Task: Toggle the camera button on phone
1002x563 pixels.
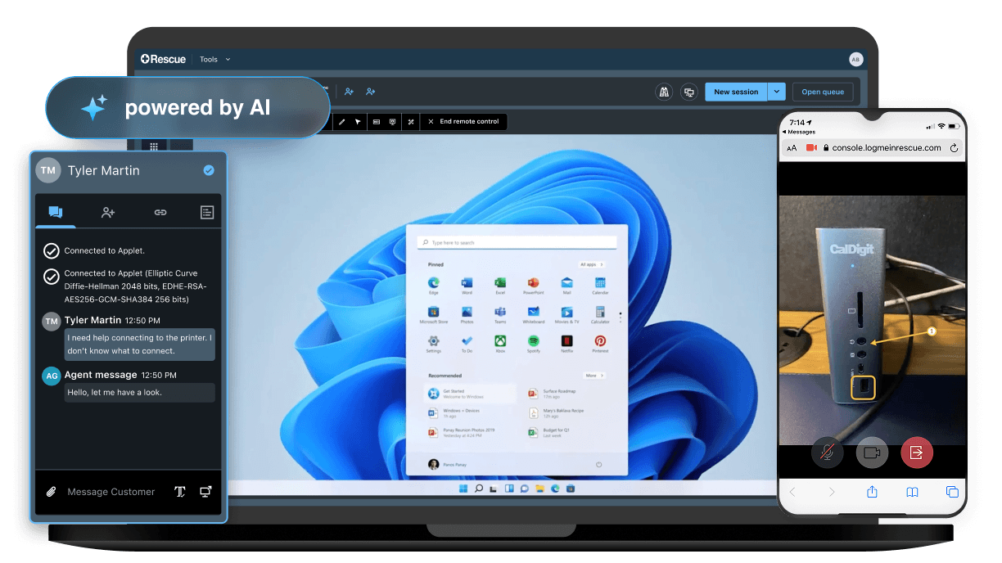Action: pyautogui.click(x=873, y=452)
